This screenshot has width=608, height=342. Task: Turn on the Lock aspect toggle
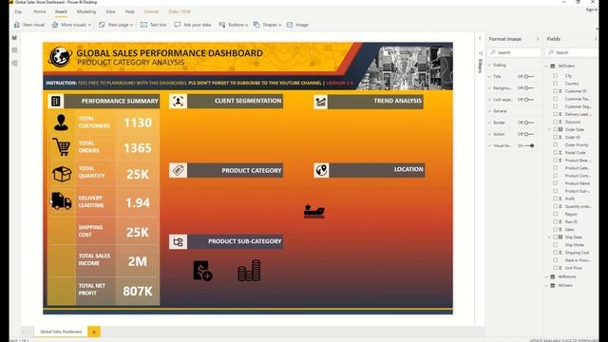pos(528,100)
